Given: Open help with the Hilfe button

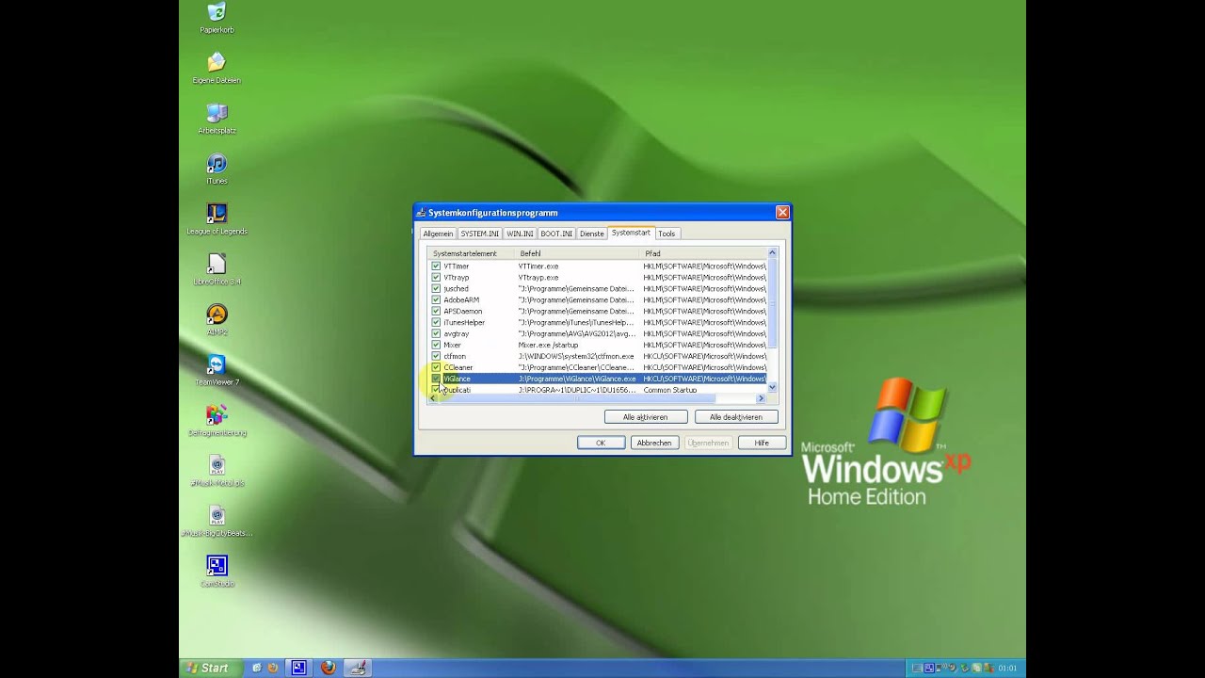Looking at the screenshot, I should pos(762,443).
